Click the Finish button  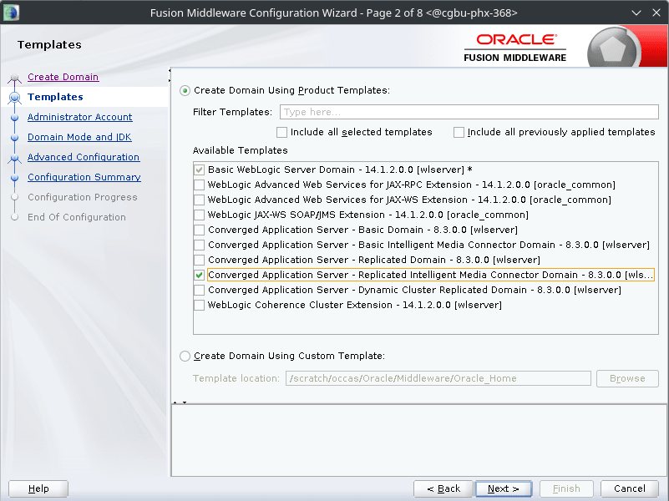566,488
